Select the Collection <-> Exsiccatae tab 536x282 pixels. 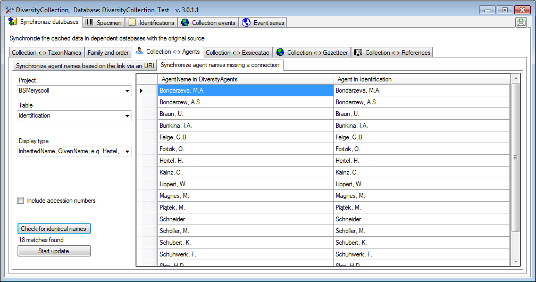tap(238, 52)
